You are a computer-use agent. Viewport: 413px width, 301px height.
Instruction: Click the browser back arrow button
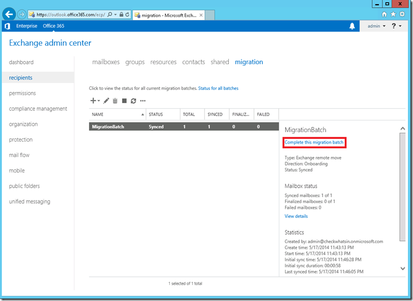(9, 14)
